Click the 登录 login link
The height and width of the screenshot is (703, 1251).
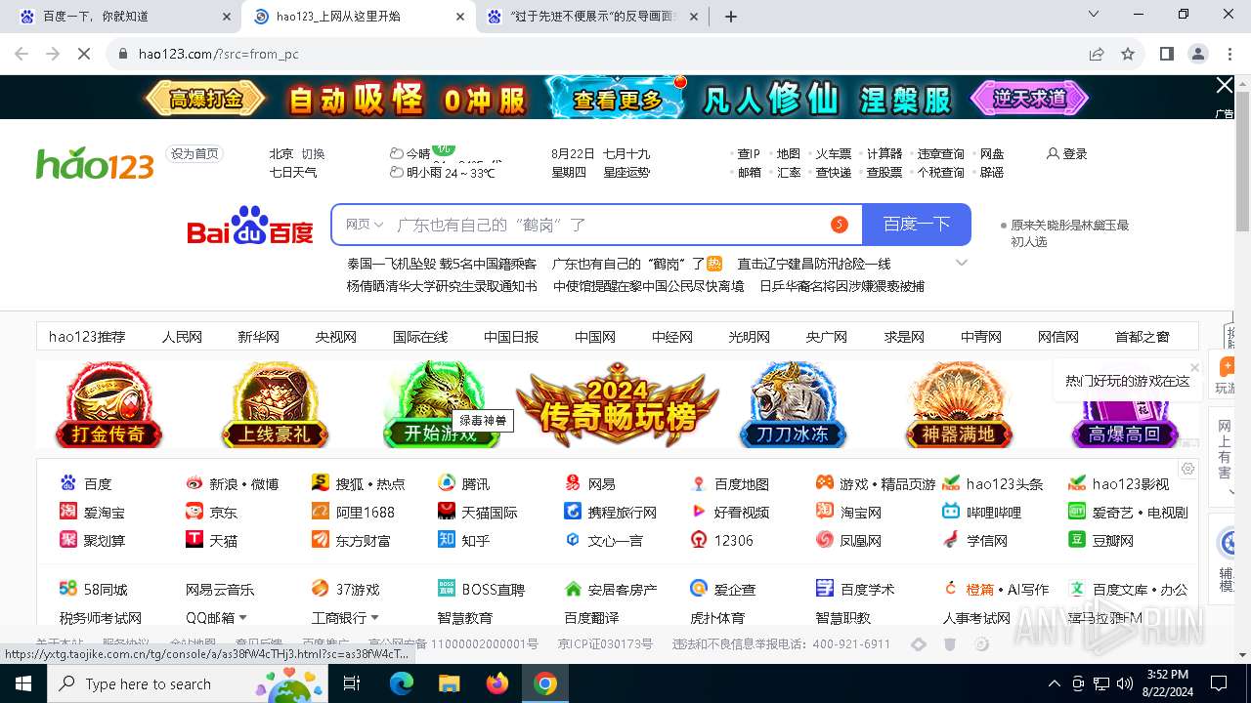click(x=1067, y=153)
